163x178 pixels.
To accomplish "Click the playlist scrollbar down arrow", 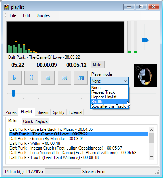I will click(x=151, y=157).
